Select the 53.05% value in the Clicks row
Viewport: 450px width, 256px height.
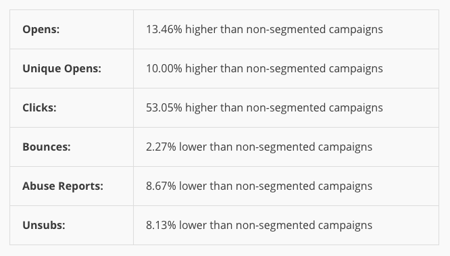click(x=164, y=107)
